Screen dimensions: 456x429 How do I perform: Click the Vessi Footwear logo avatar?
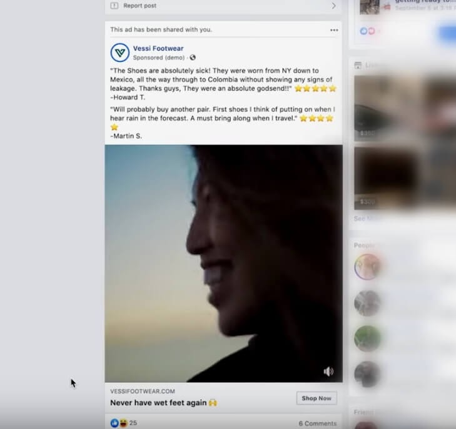120,53
